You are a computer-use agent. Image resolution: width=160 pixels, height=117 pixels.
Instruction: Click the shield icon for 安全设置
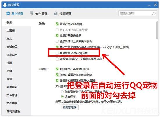pos(32,13)
